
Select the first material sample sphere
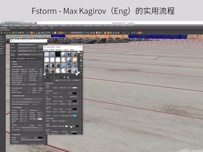(x=46, y=54)
